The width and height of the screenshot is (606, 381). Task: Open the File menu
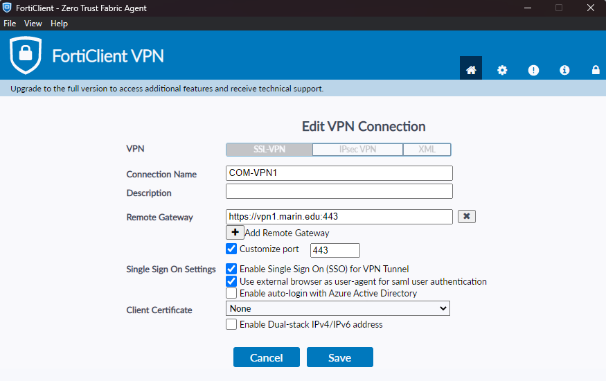(10, 24)
